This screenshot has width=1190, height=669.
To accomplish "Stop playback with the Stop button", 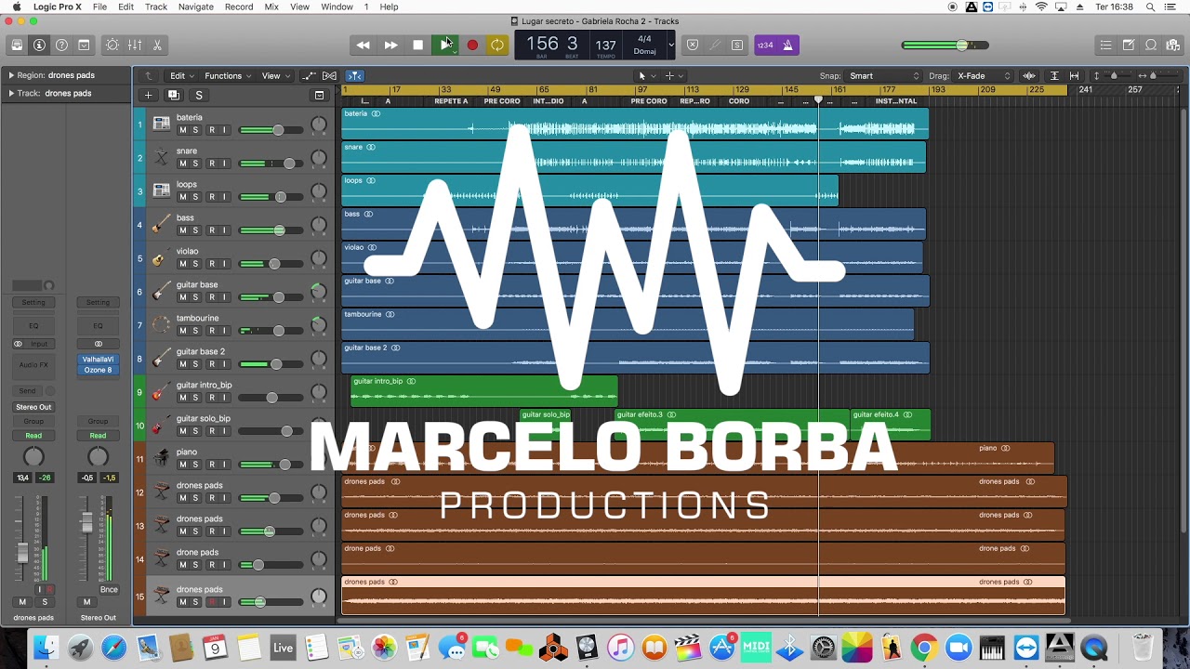I will pos(418,45).
